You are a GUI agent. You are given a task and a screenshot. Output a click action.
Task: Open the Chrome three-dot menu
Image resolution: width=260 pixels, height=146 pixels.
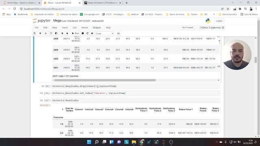pyautogui.click(x=256, y=9)
